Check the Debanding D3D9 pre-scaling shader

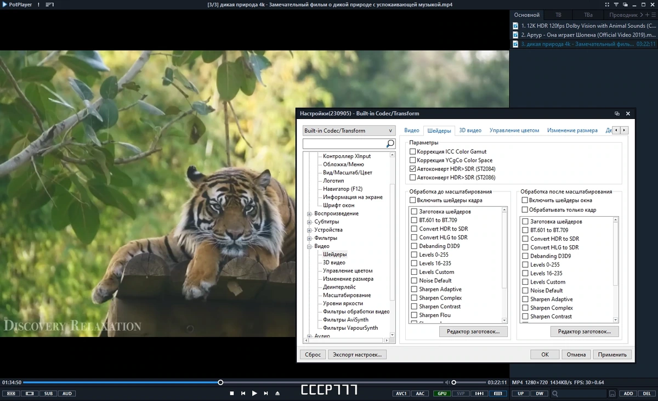click(415, 246)
